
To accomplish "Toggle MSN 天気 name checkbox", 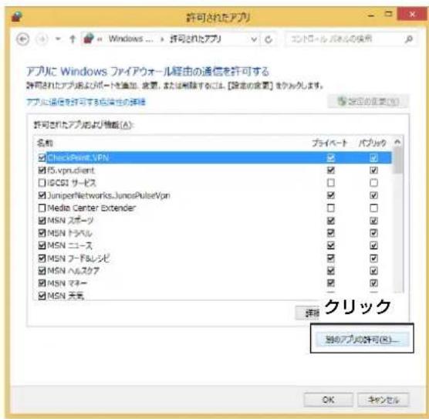I will 42,296.
